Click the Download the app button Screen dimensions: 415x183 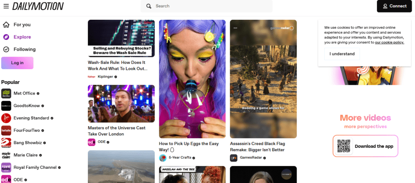point(366,146)
